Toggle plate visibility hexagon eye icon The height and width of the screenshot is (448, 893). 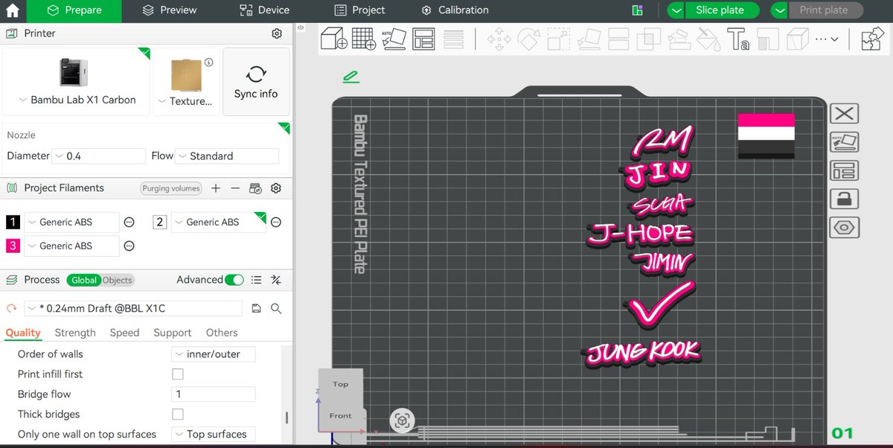click(844, 227)
